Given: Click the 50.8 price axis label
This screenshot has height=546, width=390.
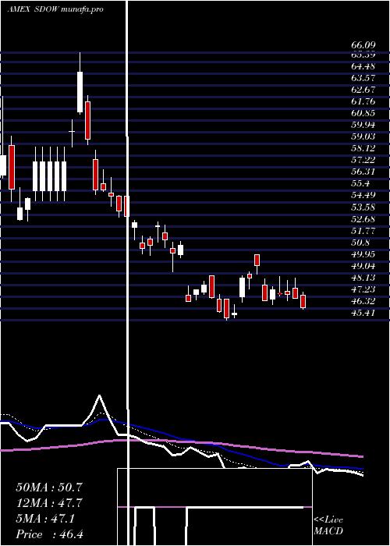Looking at the screenshot, I should pos(360,242).
